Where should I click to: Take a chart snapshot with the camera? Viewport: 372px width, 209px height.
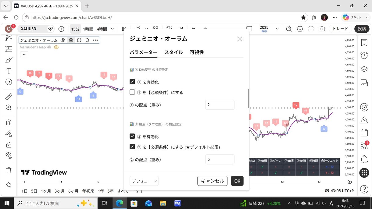coord(322,29)
